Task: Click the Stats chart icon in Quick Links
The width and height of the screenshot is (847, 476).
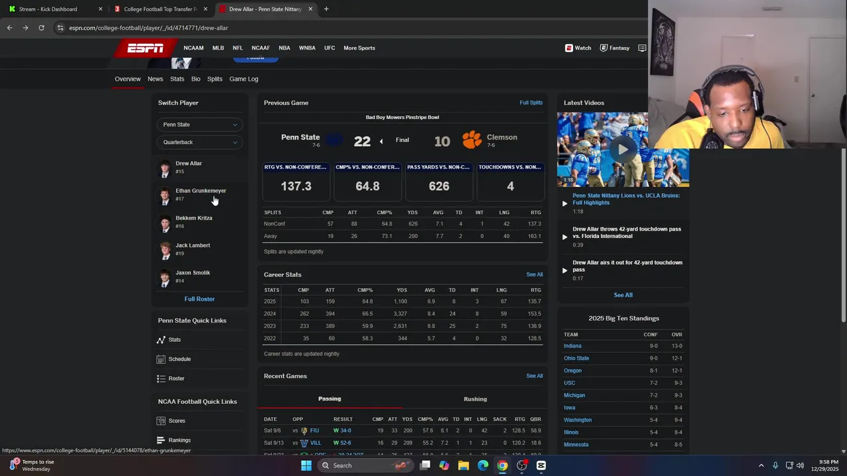Action: (161, 340)
